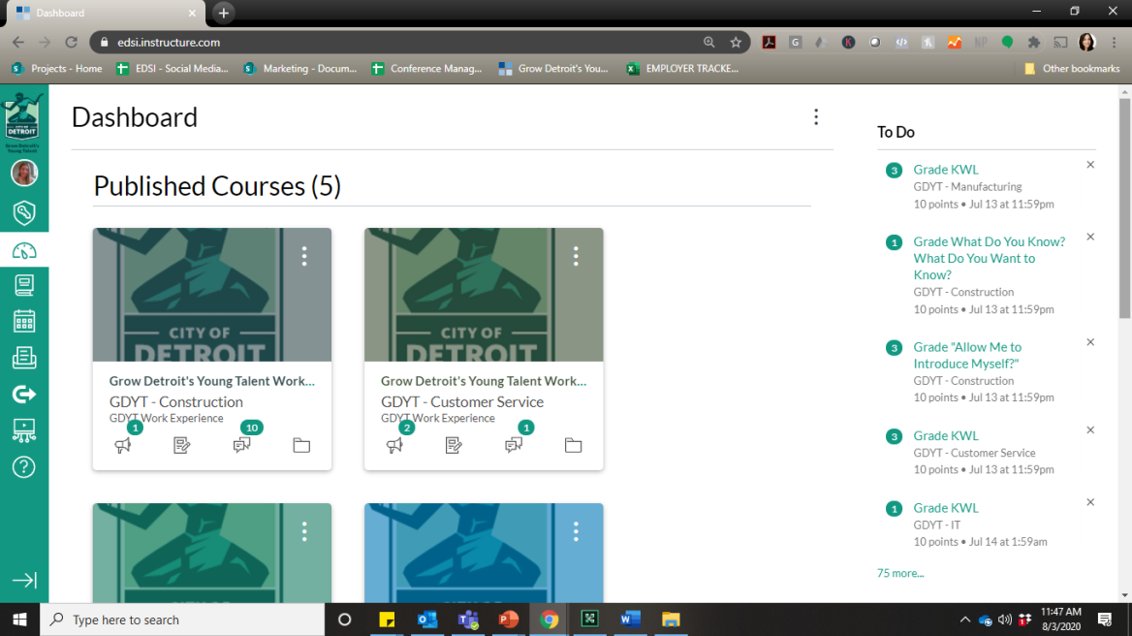Open Discussions icon on GDYT - Construction card
This screenshot has width=1132, height=636.
pos(242,445)
